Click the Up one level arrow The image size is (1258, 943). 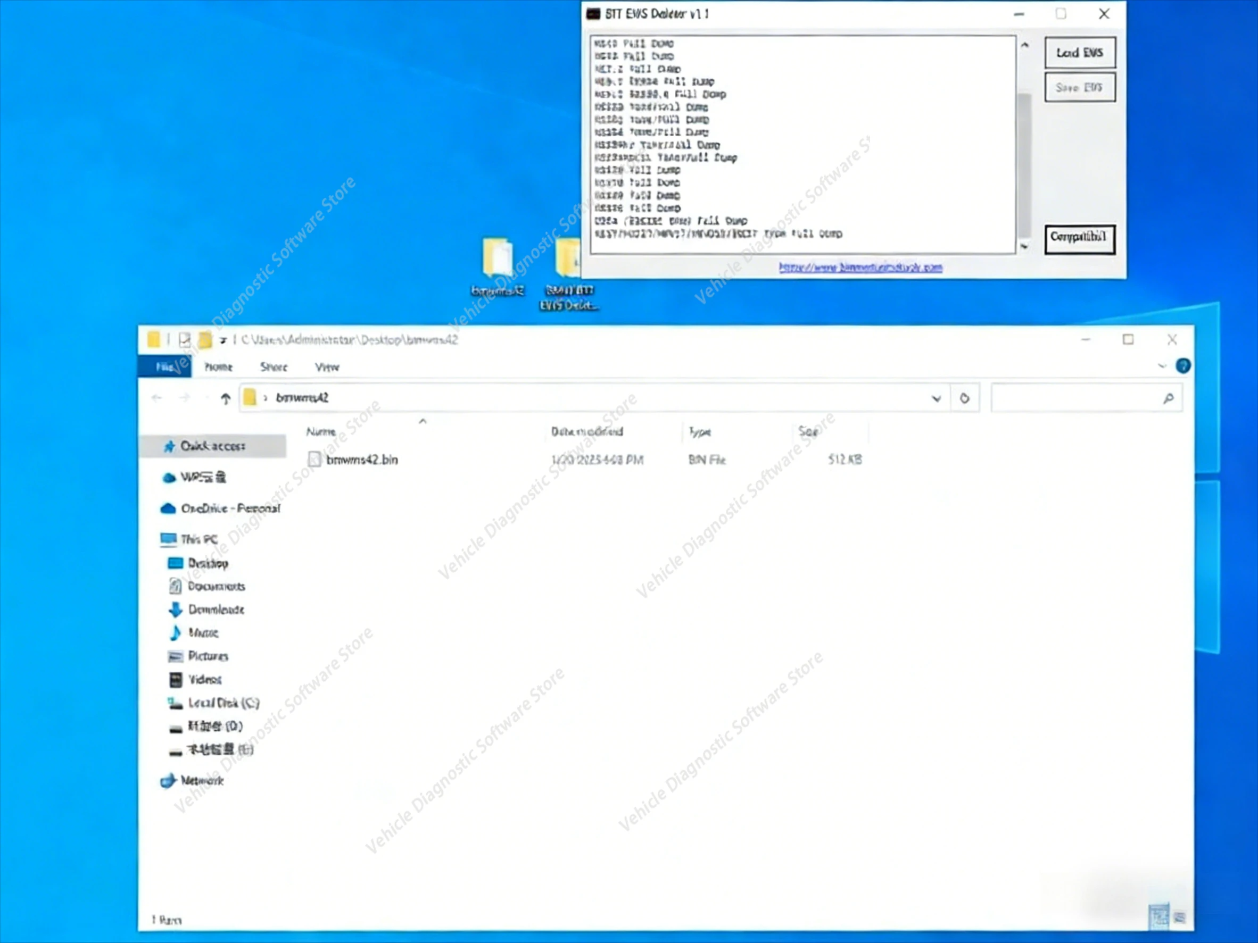pos(225,398)
